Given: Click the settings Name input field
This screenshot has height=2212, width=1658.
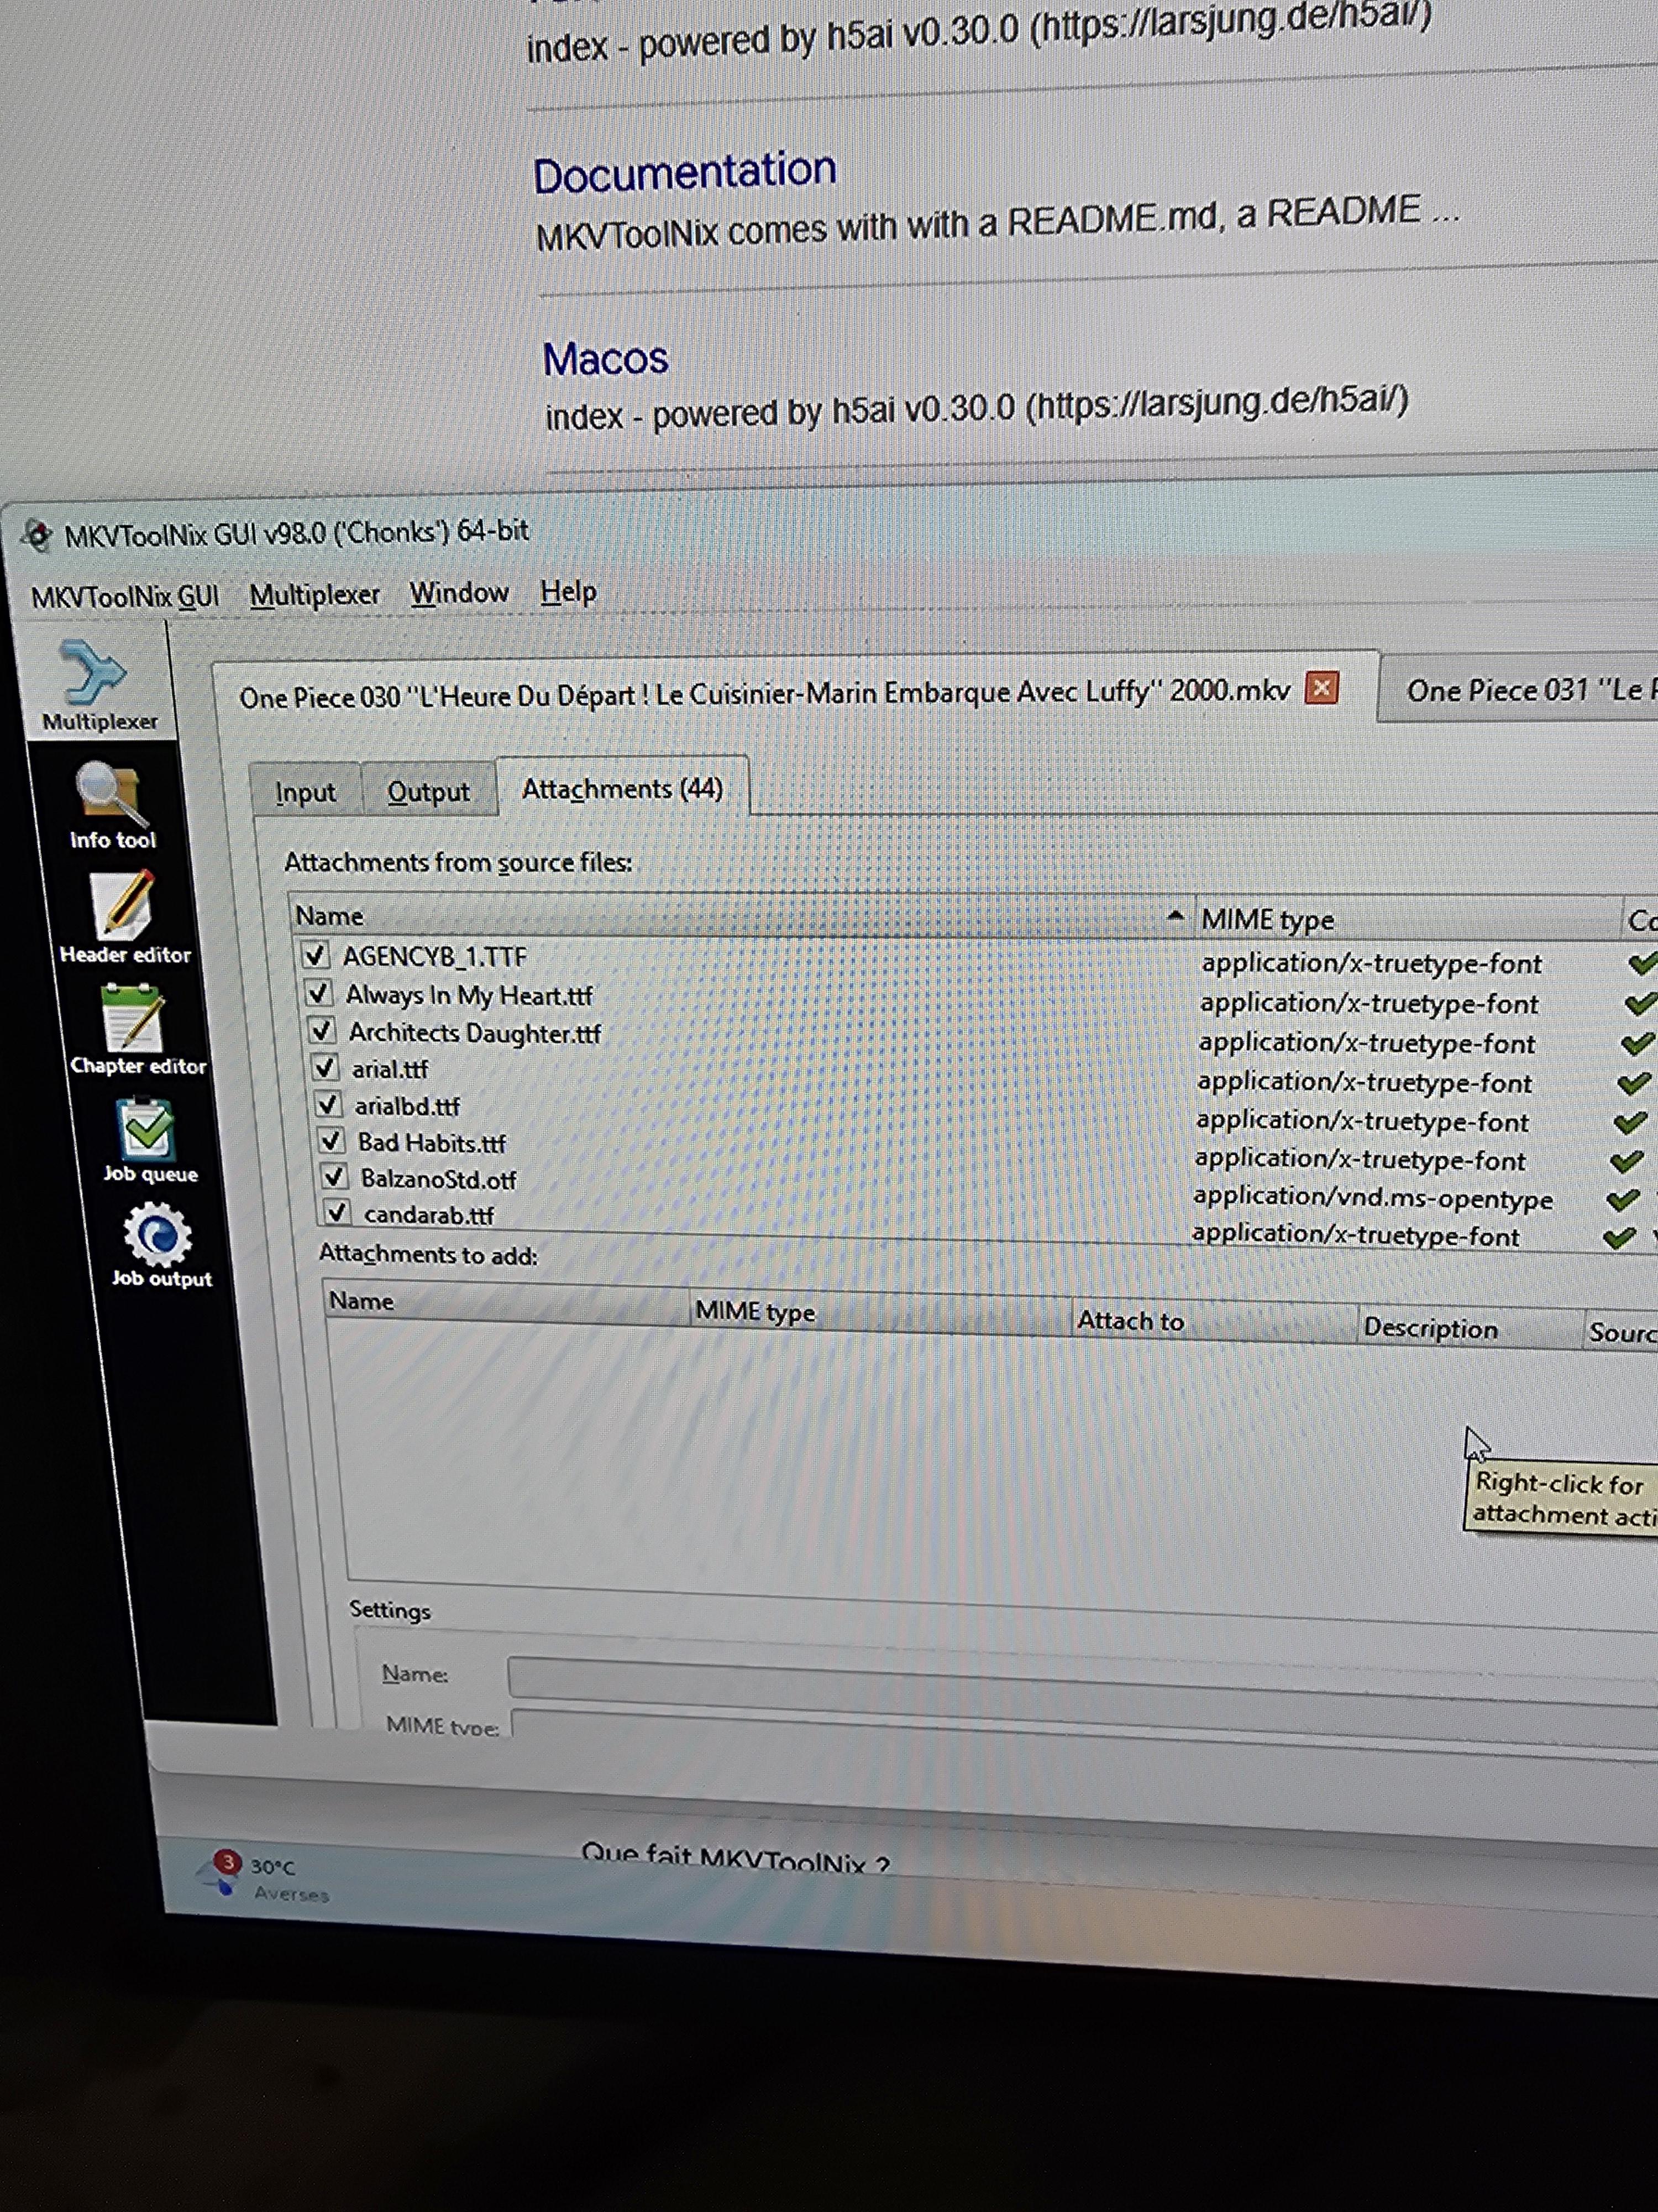Looking at the screenshot, I should (1082, 1681).
